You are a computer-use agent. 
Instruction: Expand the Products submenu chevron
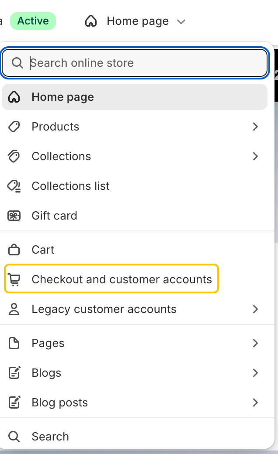[x=255, y=127]
